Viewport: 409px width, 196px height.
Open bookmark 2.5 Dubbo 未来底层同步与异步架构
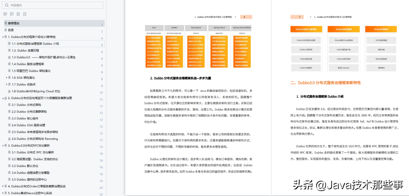[x=35, y=132]
